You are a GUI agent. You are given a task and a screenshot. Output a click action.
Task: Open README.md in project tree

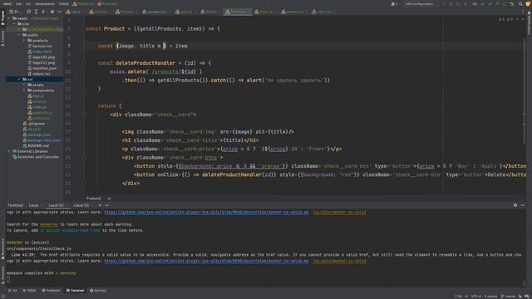[36, 146]
